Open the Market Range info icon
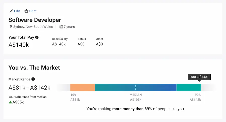226x122 pixels. pos(33,79)
